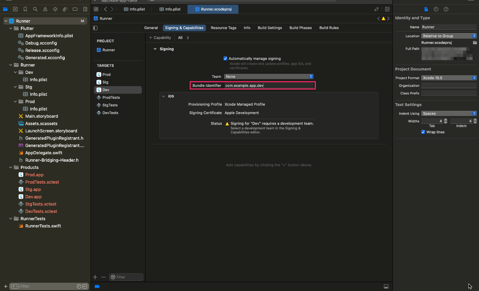479x291 pixels.
Task: Select the DevTests target
Action: tap(118, 113)
